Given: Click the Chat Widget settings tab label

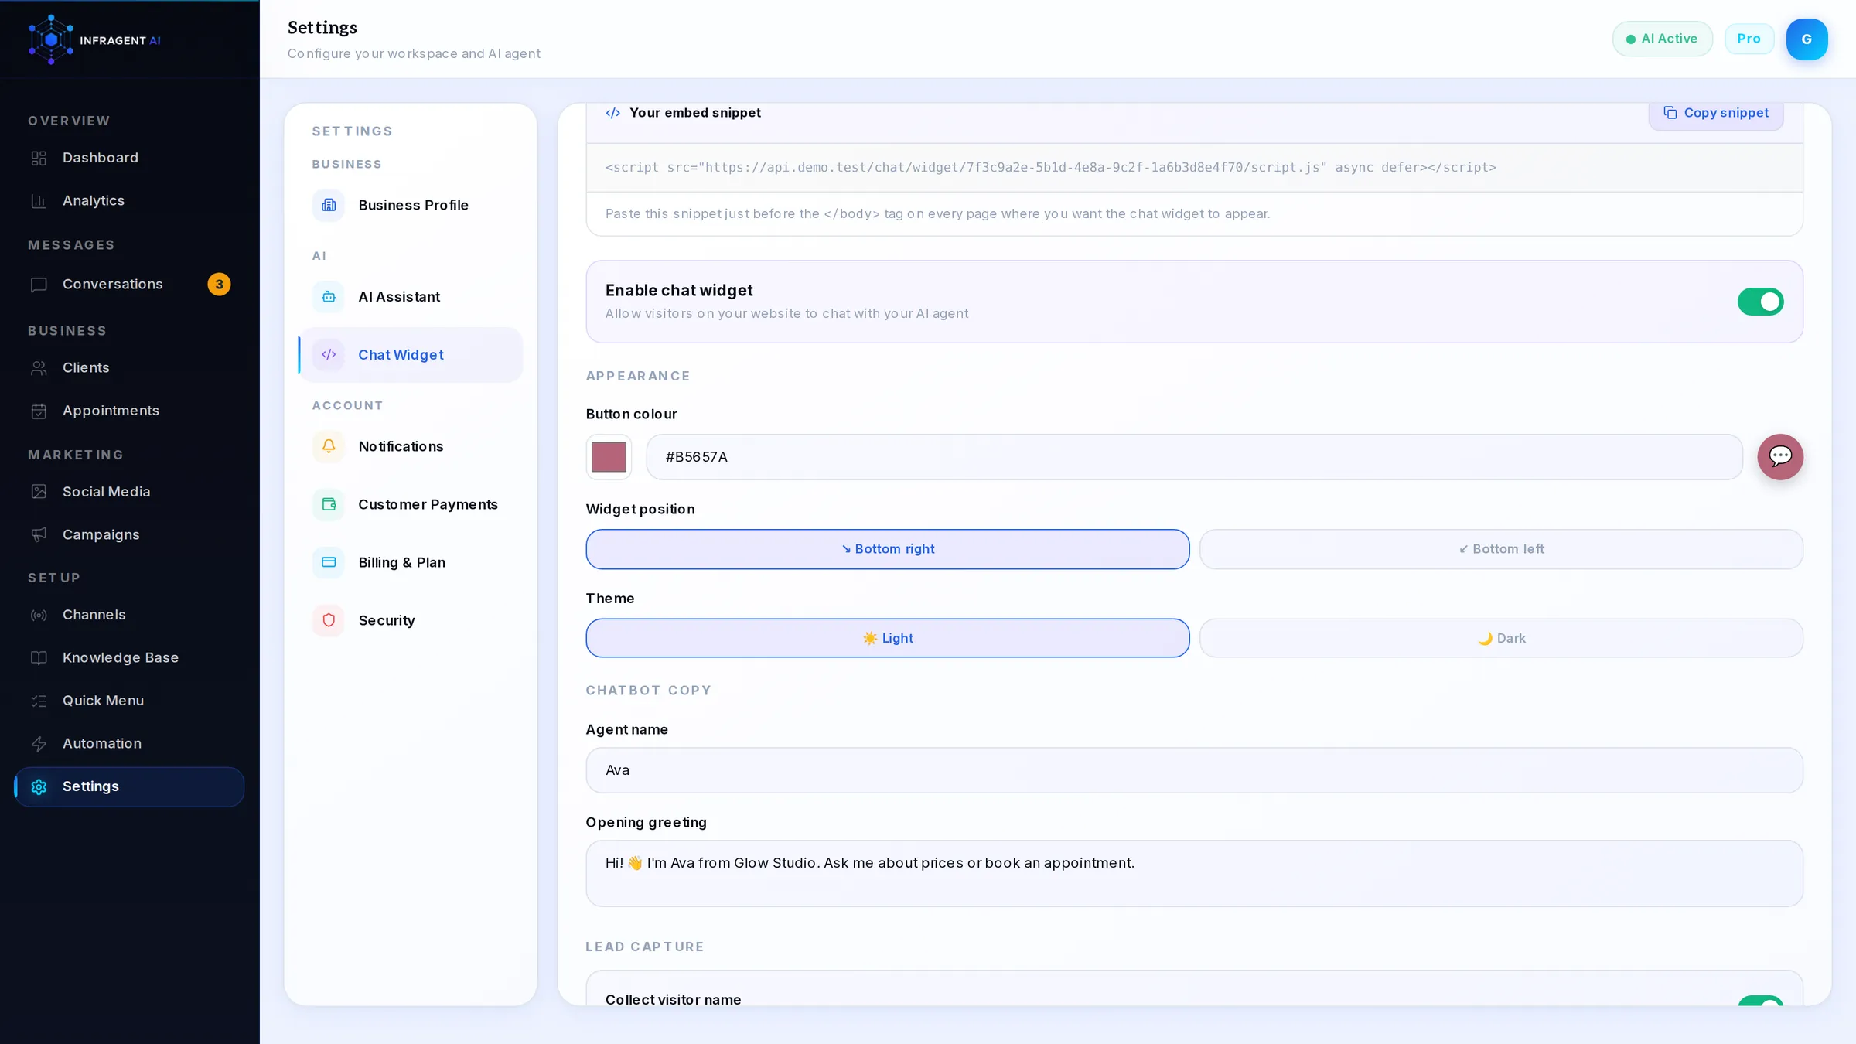Looking at the screenshot, I should 401,355.
